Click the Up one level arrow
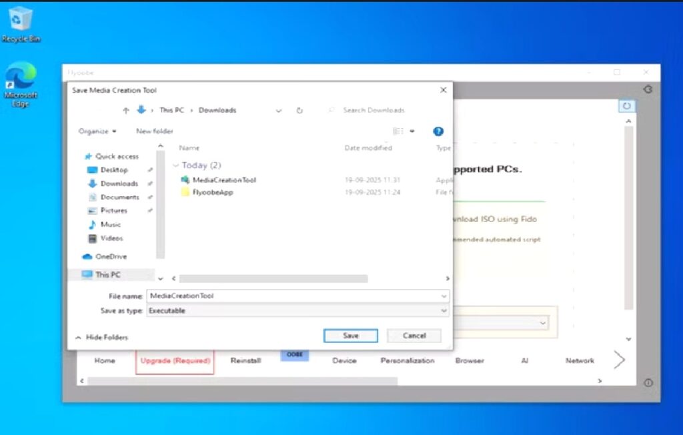Image resolution: width=683 pixels, height=435 pixels. coord(125,110)
